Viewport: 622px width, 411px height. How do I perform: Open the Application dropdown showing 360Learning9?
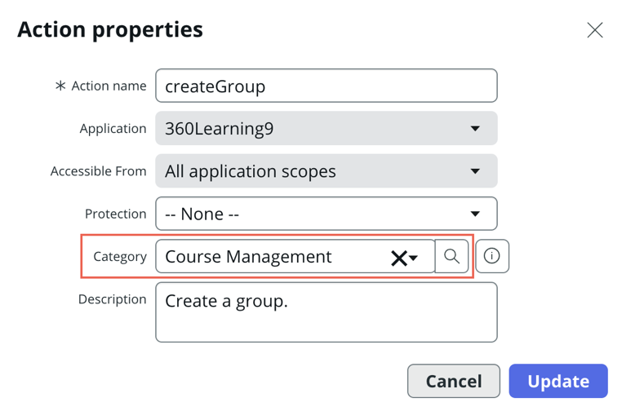coord(326,128)
